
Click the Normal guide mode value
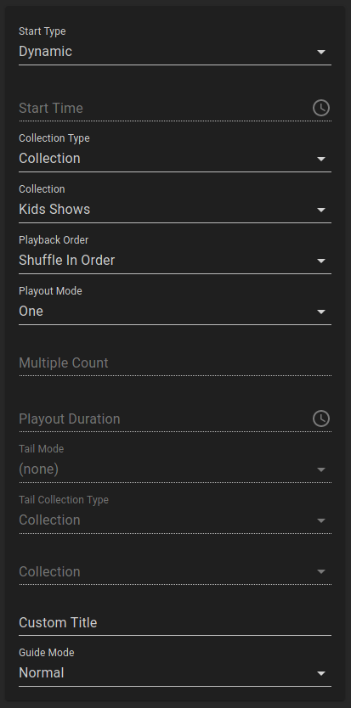tap(41, 673)
